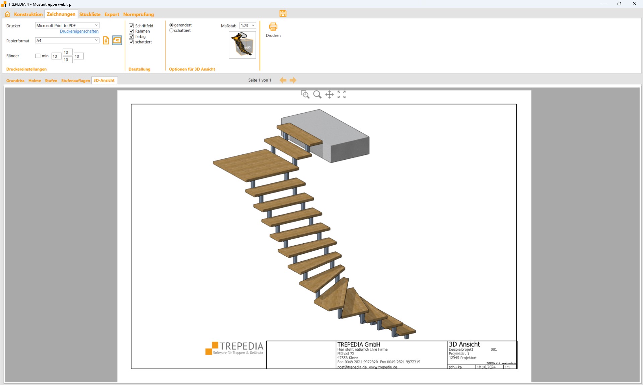Viewport: 643px width, 385px height.
Task: Click the save diskette icon
Action: pos(283,13)
